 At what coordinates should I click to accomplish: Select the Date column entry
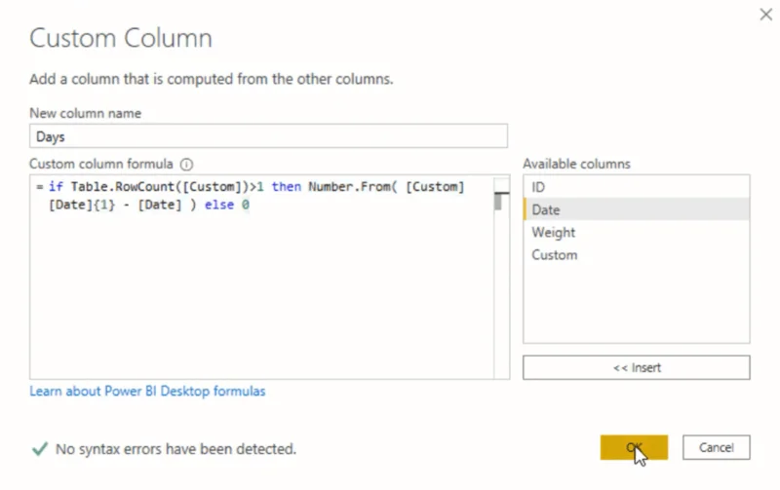pos(637,209)
